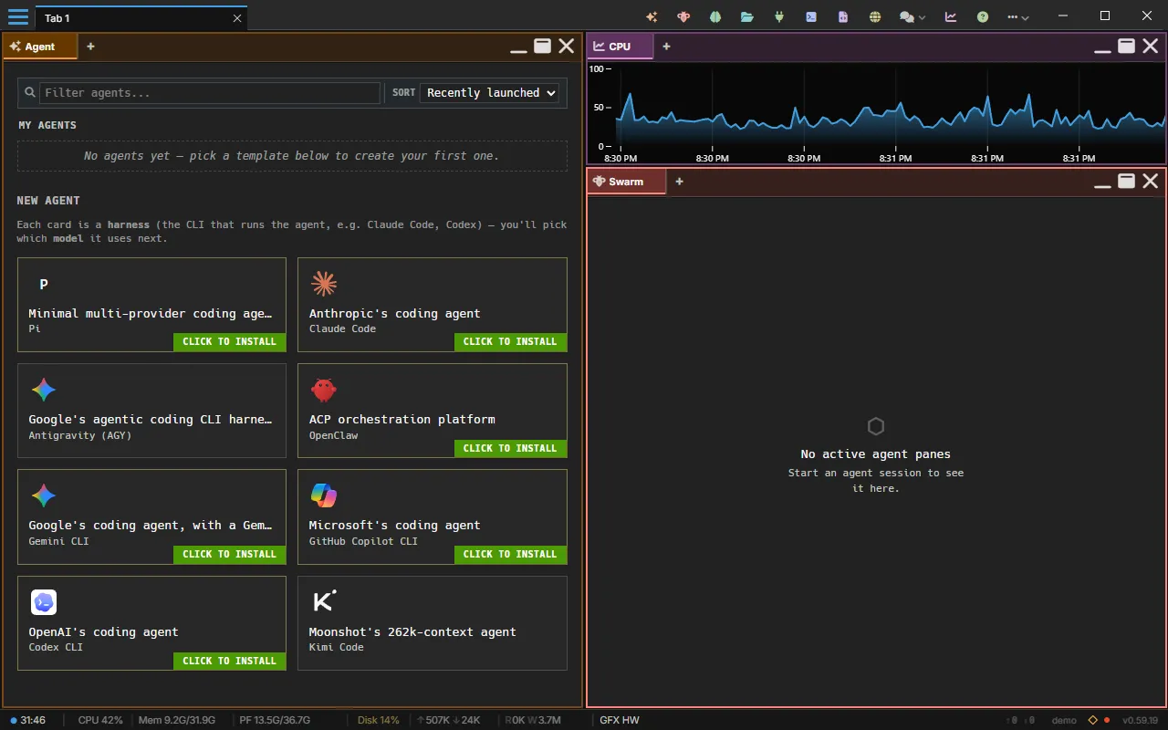The width and height of the screenshot is (1168, 730).
Task: Select the CPU pane tab
Action: [620, 47]
